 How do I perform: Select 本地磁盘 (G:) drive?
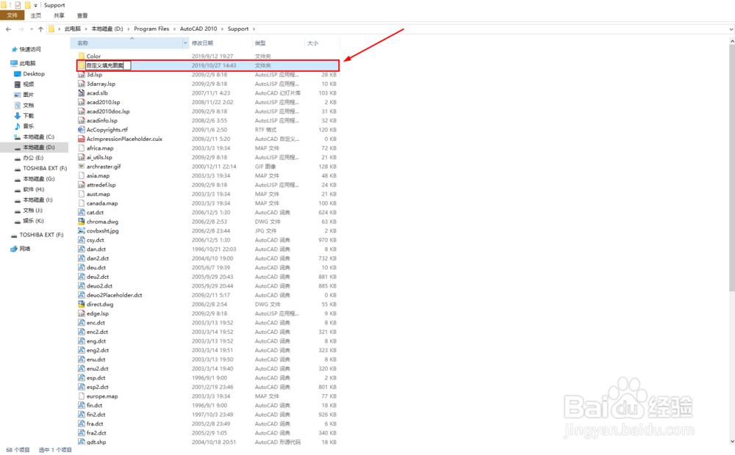38,179
